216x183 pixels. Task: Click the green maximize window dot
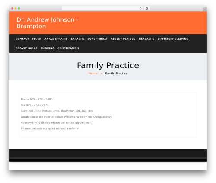pyautogui.click(x=19, y=8)
